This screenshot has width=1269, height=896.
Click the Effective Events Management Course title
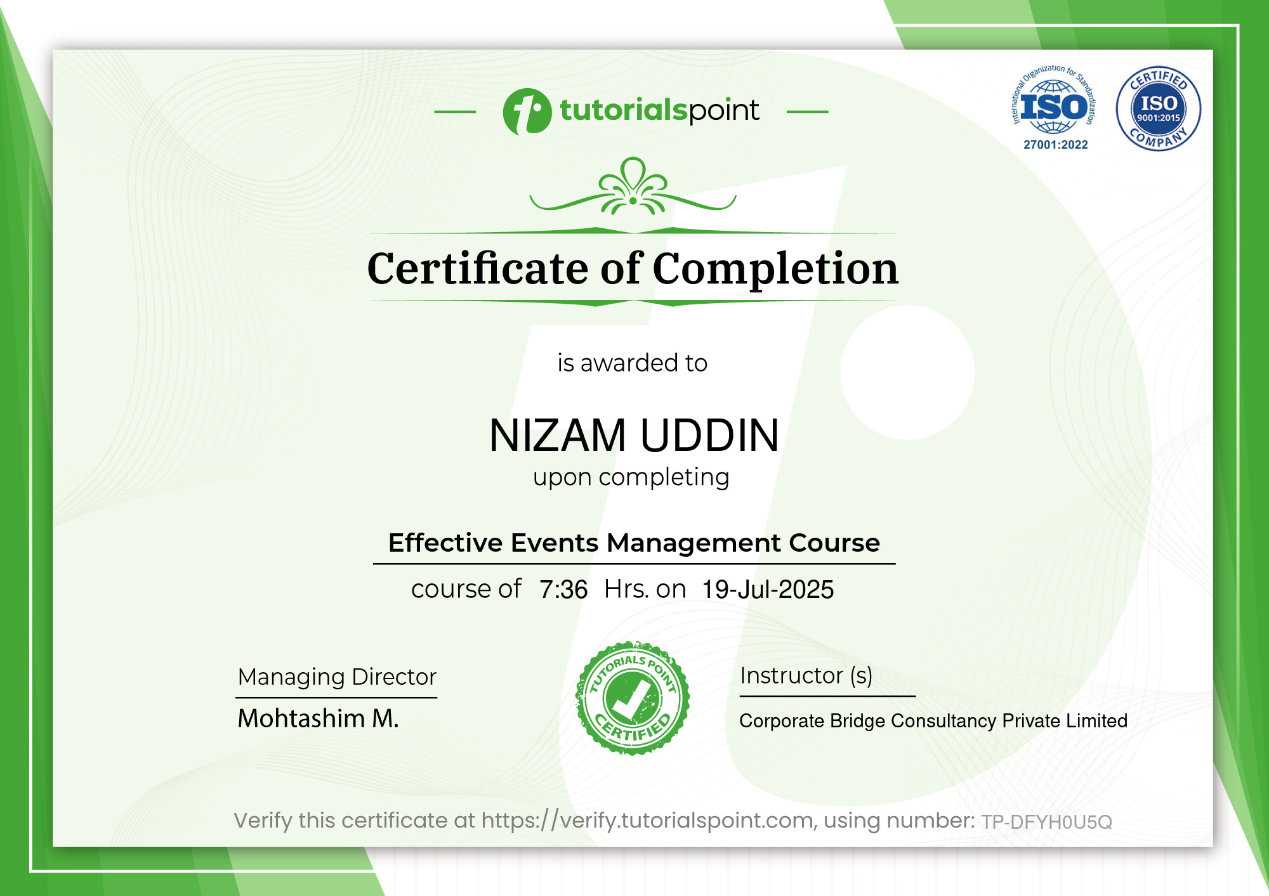(x=634, y=543)
